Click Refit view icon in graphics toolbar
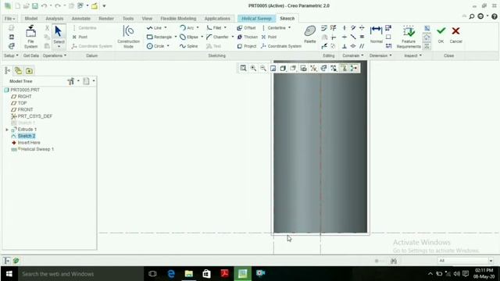 point(243,68)
